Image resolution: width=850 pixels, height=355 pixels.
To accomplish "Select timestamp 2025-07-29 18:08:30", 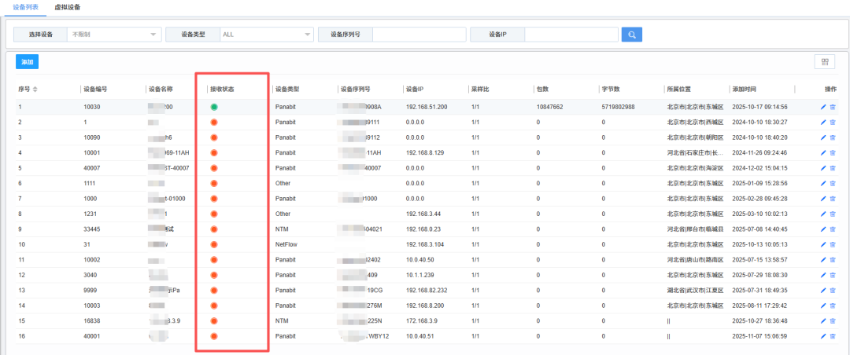I will click(759, 275).
